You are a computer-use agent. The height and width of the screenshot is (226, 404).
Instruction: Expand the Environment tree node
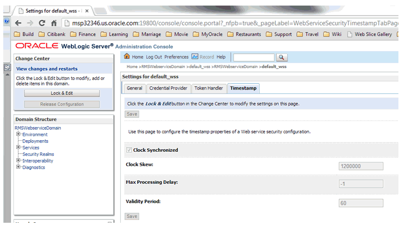point(18,134)
